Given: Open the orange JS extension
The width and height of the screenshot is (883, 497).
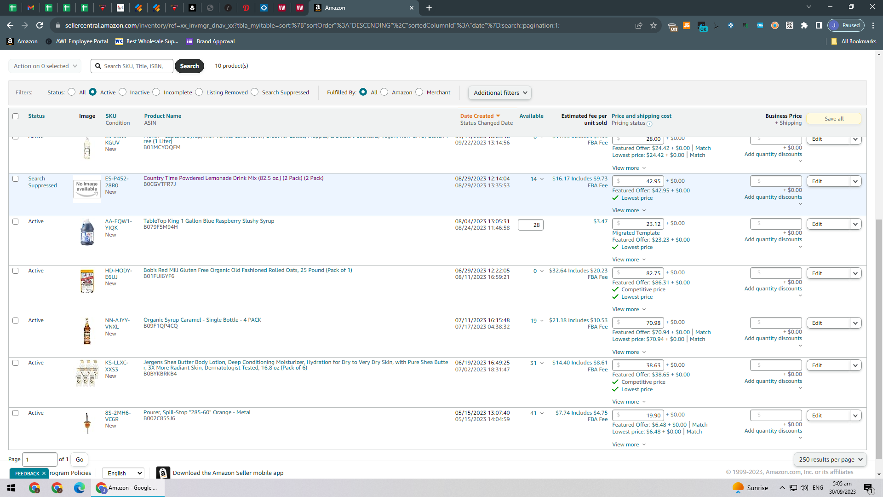Looking at the screenshot, I should click(x=687, y=25).
